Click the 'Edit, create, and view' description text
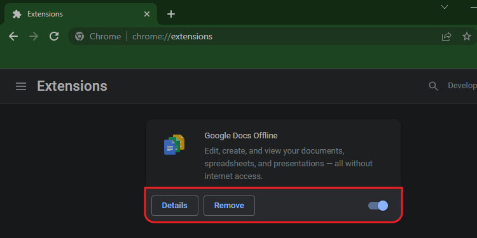This screenshot has width=477, height=238. 288,163
